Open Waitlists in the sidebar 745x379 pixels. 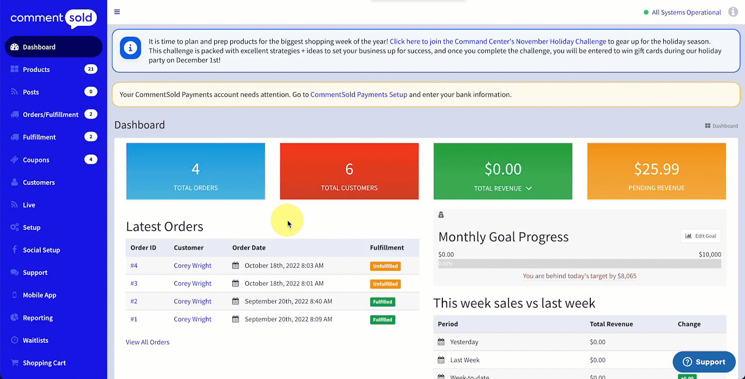53,340
